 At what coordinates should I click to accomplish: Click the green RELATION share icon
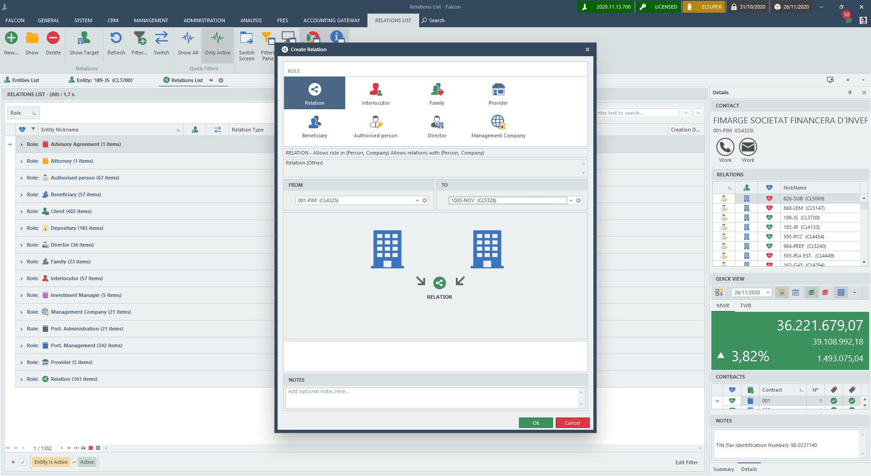pyautogui.click(x=439, y=283)
